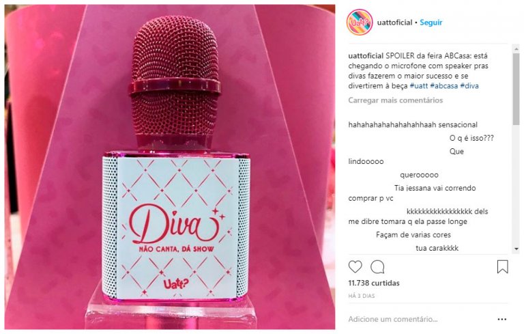Click the HÁ 3 DIAS timestamp
This screenshot has height=334, width=524.
pos(361,296)
